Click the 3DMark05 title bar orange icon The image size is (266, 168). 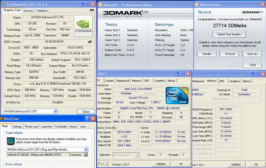pyautogui.click(x=100, y=5)
